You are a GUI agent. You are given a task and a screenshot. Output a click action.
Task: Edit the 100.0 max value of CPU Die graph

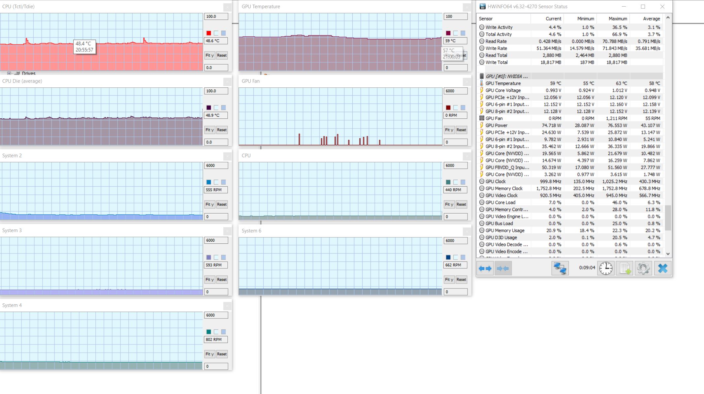[x=216, y=91]
